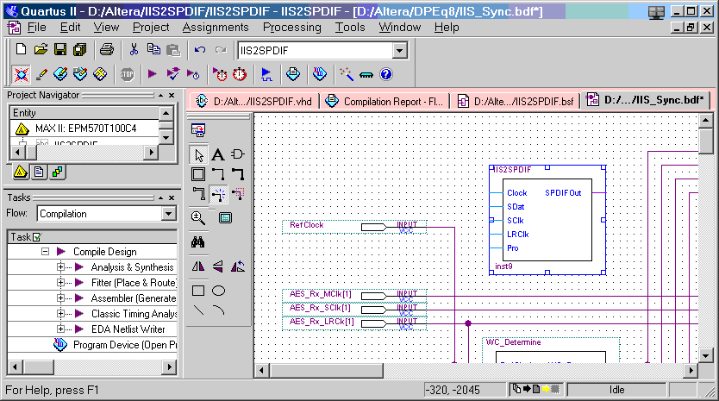Toggle the rubberbanding tool button

click(x=218, y=195)
